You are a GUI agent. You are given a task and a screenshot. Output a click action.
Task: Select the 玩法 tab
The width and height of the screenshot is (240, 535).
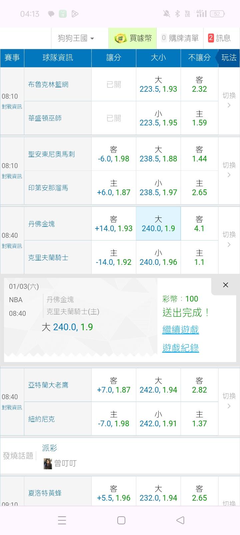(229, 58)
